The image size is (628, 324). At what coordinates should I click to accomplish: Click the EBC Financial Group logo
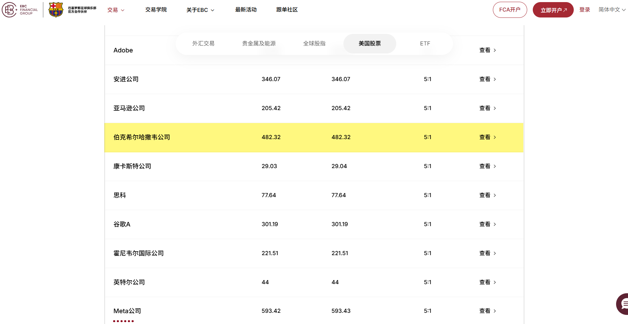pos(19,9)
